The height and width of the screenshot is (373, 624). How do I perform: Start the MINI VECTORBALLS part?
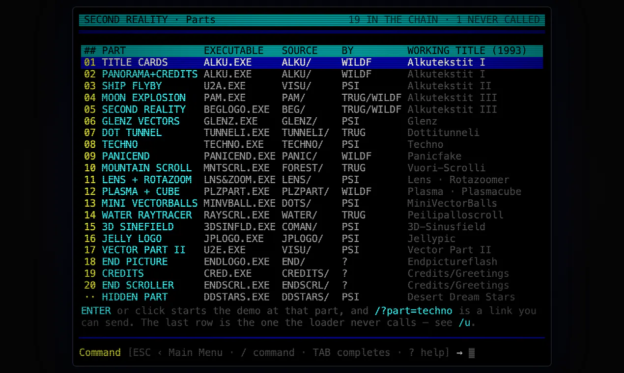(x=312, y=203)
